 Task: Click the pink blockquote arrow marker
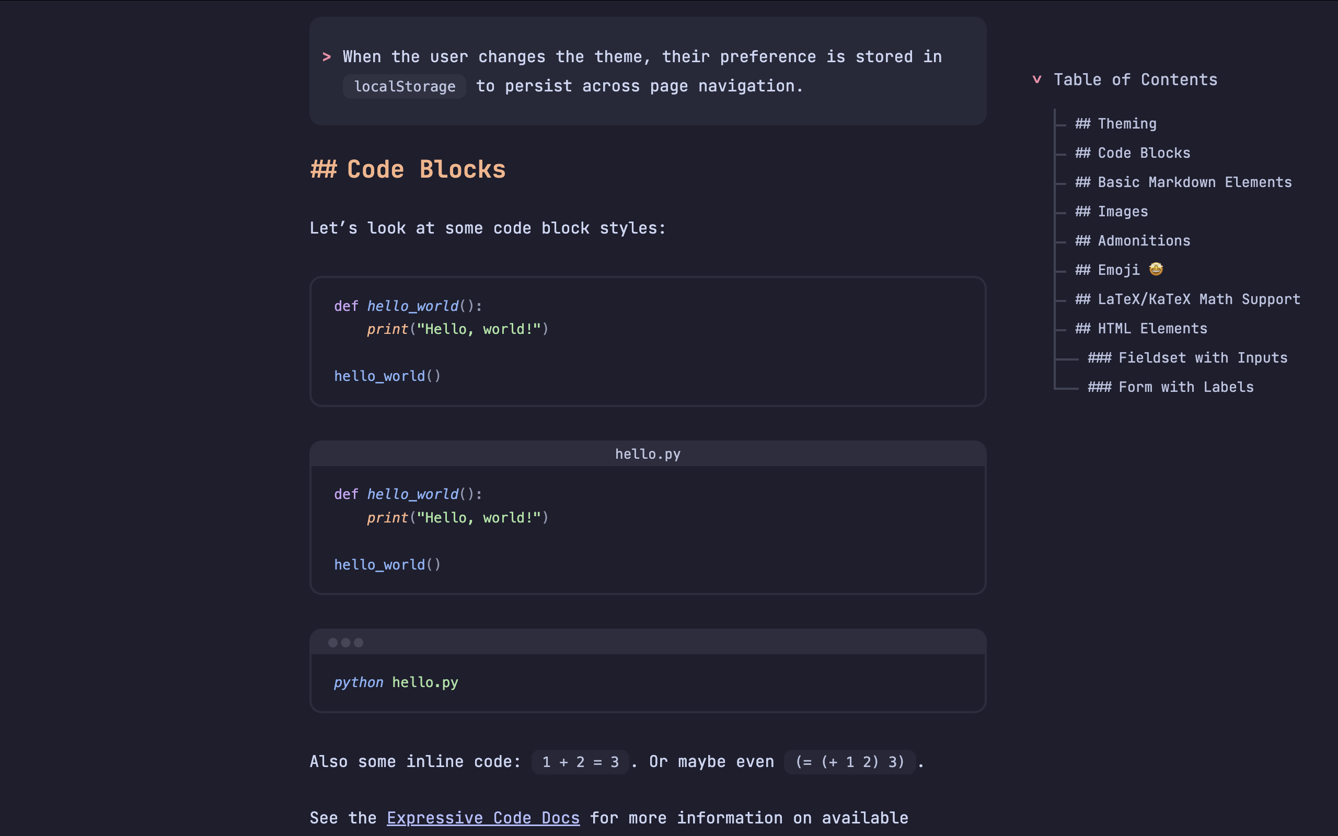pos(327,57)
